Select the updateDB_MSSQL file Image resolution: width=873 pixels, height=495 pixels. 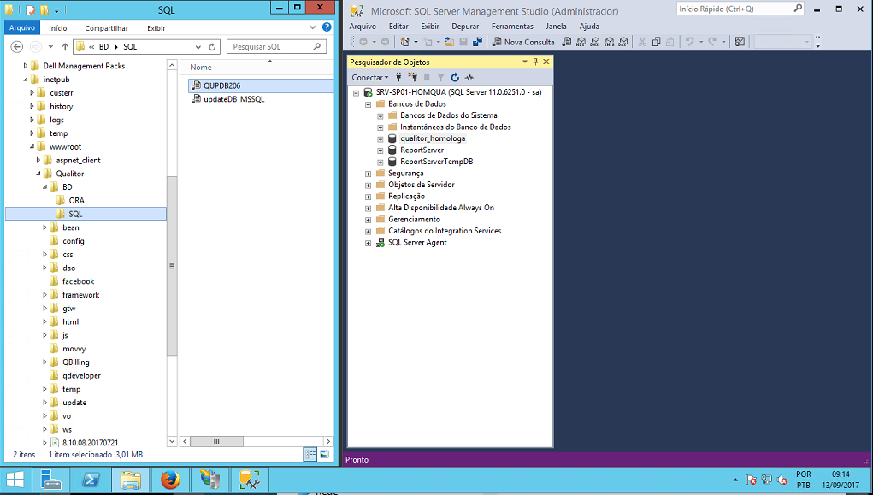[233, 99]
